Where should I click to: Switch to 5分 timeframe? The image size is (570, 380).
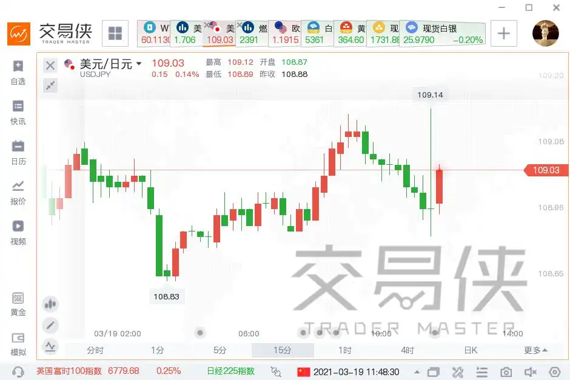coord(220,350)
